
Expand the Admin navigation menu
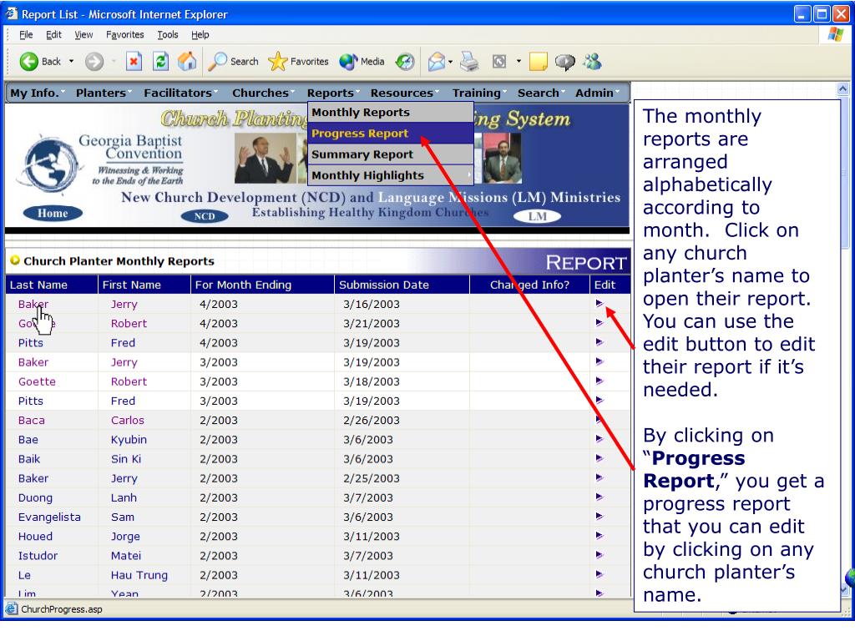pyautogui.click(x=597, y=93)
